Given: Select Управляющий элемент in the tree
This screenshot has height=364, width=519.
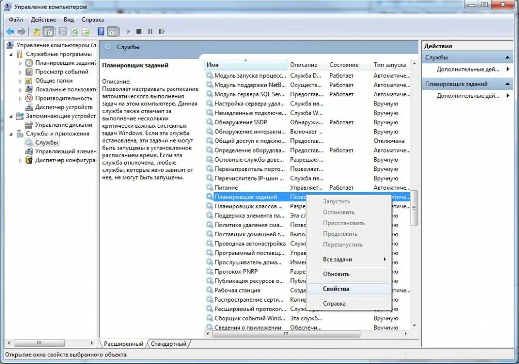Looking at the screenshot, I should point(65,151).
